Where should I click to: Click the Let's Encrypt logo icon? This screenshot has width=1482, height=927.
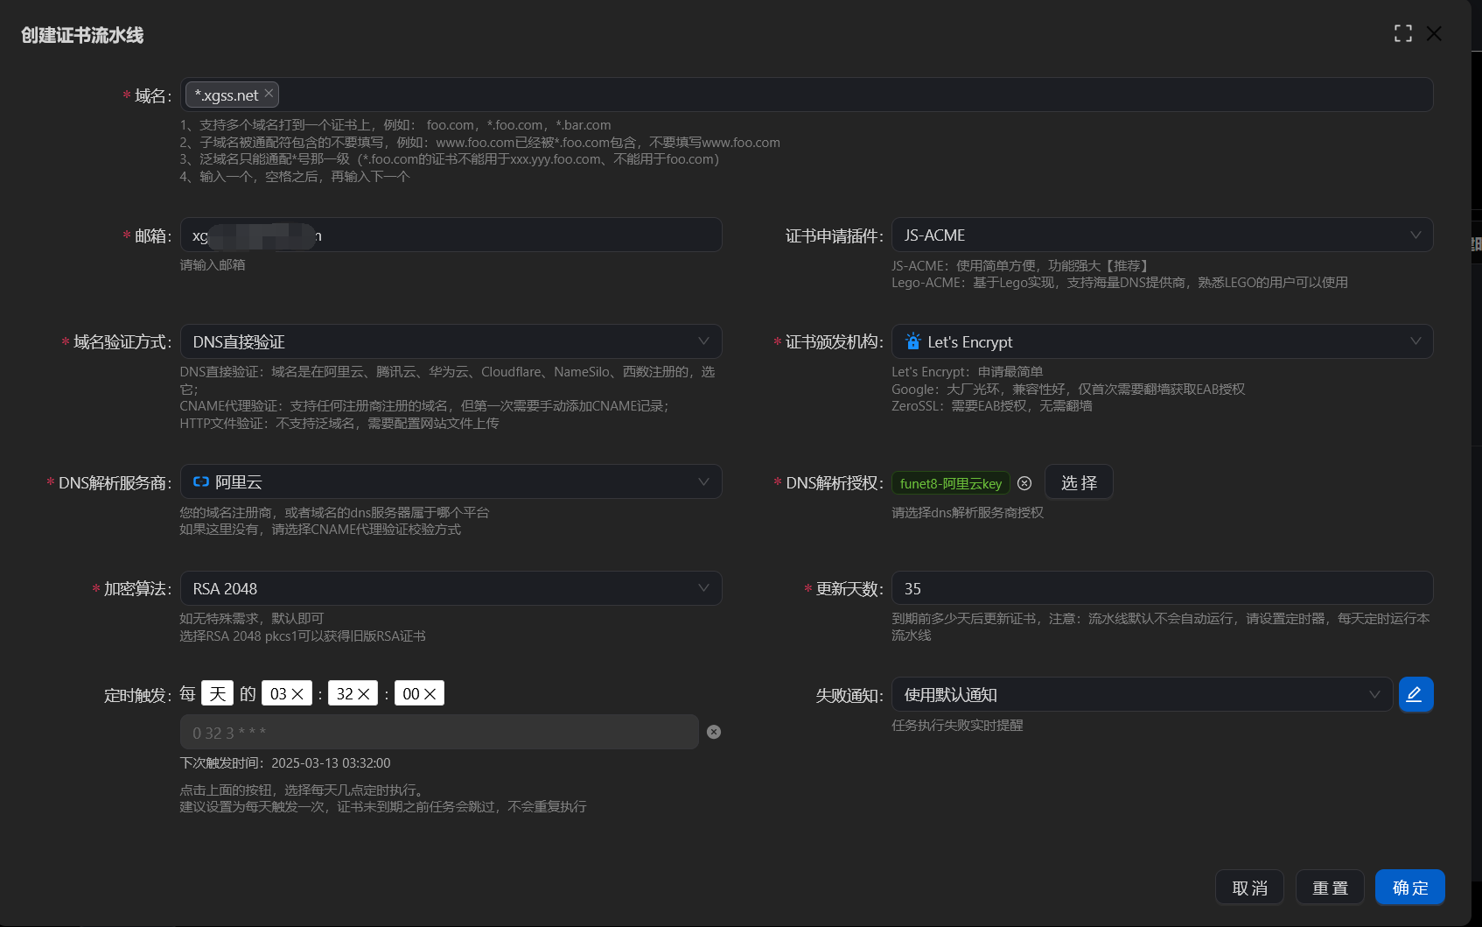913,341
